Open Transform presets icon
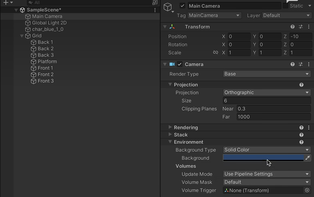314x197 pixels. pyautogui.click(x=301, y=27)
